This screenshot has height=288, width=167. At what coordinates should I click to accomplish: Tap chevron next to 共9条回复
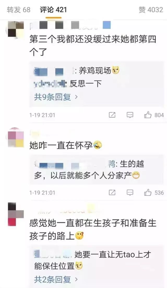[76, 97]
